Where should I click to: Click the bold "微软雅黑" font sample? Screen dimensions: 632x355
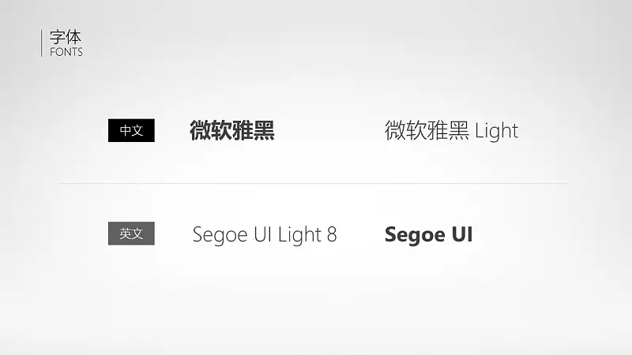232,130
